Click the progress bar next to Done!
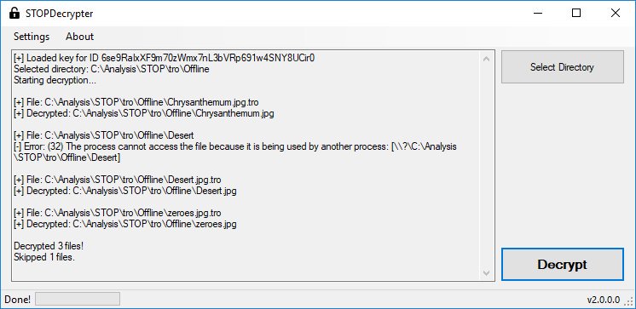 point(78,299)
